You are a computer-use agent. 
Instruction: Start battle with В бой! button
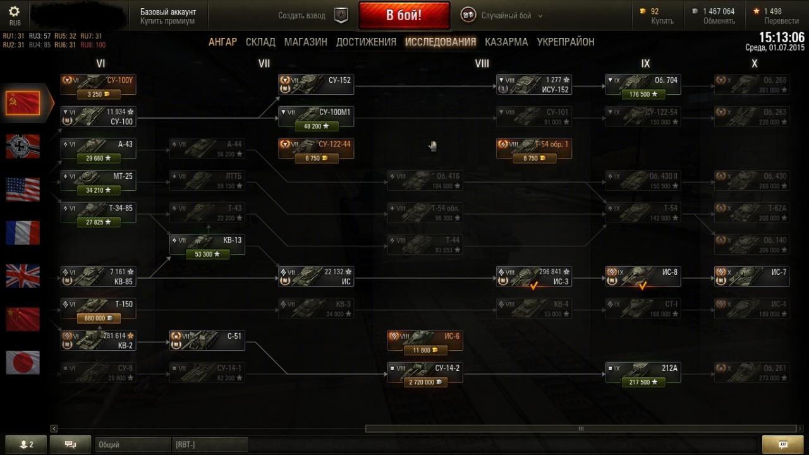pos(404,15)
